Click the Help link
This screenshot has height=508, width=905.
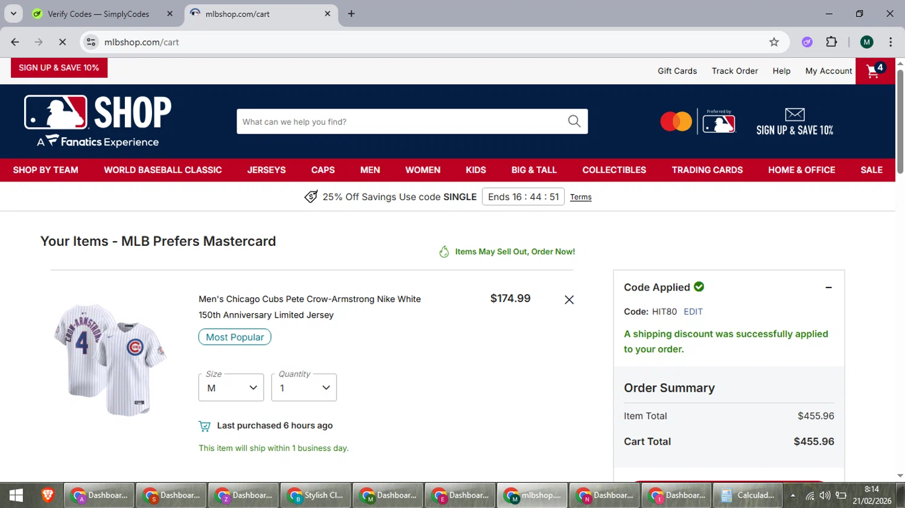(781, 71)
